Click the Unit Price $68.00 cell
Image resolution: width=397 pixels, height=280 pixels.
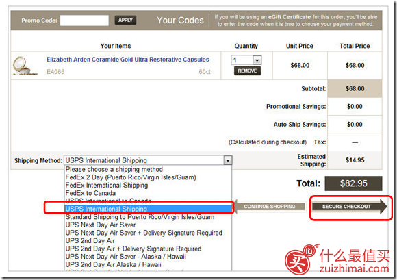pyautogui.click(x=300, y=65)
